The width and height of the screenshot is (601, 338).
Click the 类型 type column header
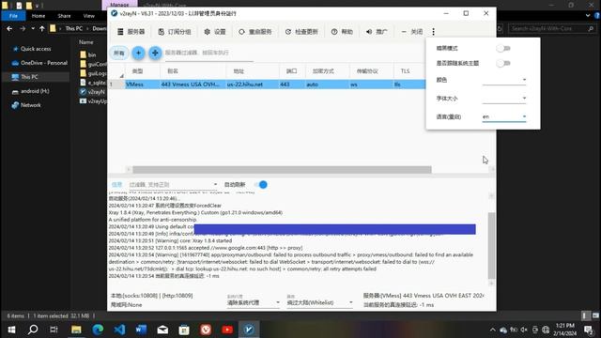[137, 71]
